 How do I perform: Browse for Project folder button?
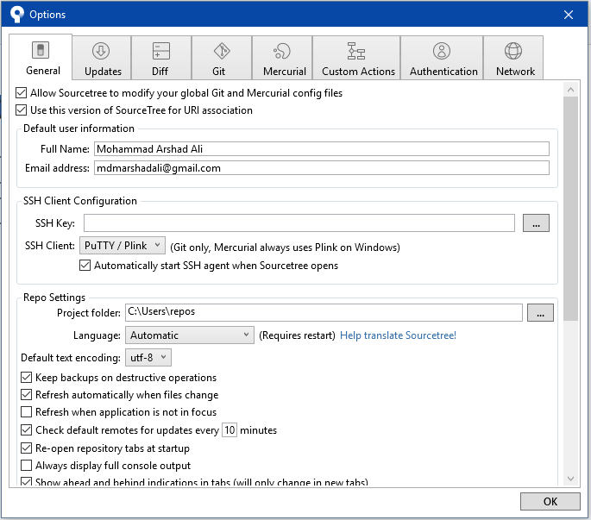point(540,313)
